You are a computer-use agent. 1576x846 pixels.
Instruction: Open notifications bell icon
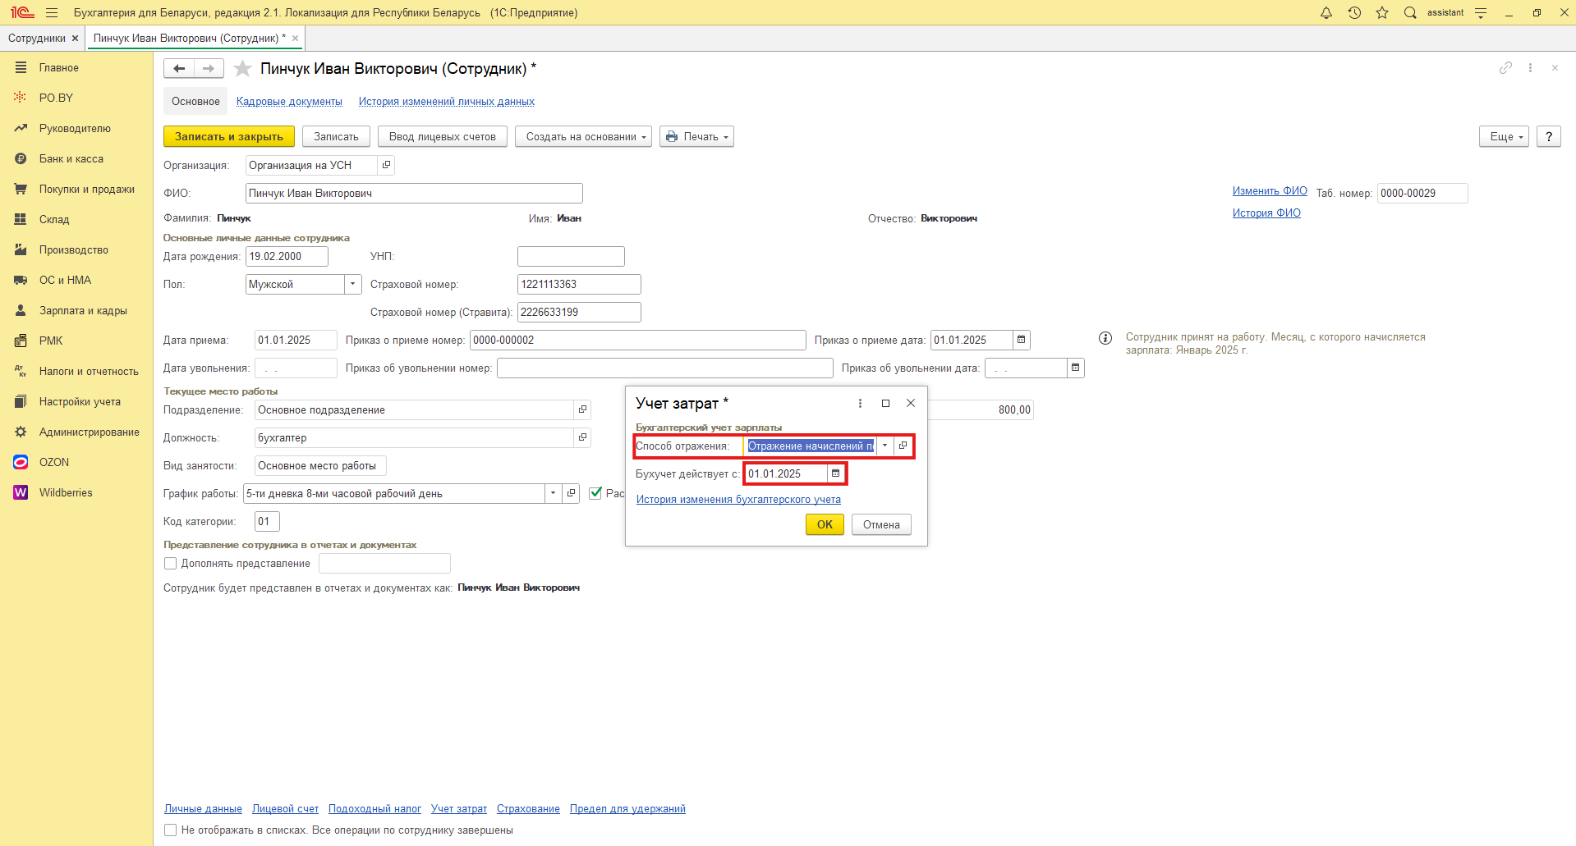click(1326, 12)
